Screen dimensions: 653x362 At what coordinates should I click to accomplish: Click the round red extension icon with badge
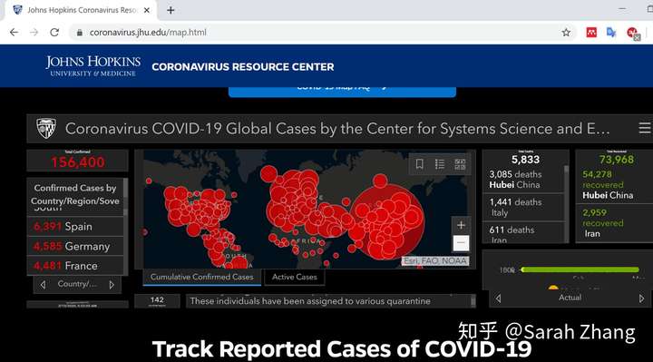click(x=633, y=34)
